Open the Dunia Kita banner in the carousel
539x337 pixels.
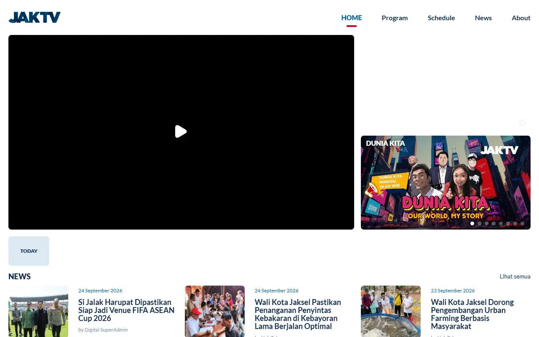coord(446,182)
